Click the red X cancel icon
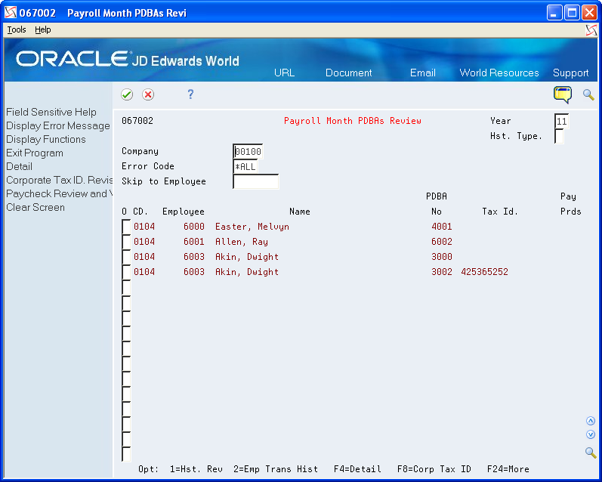 click(x=148, y=94)
